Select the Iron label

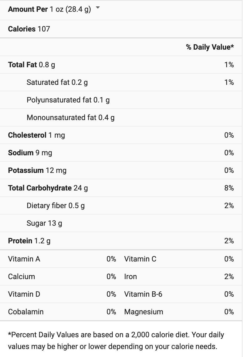point(131,277)
